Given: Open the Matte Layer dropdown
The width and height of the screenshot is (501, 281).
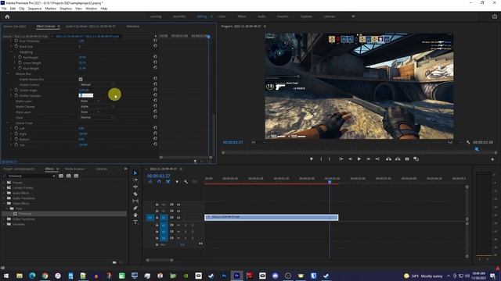Looking at the screenshot, I should point(90,101).
